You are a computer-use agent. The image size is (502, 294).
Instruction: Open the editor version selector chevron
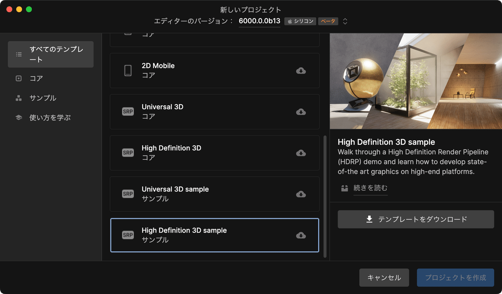click(345, 21)
